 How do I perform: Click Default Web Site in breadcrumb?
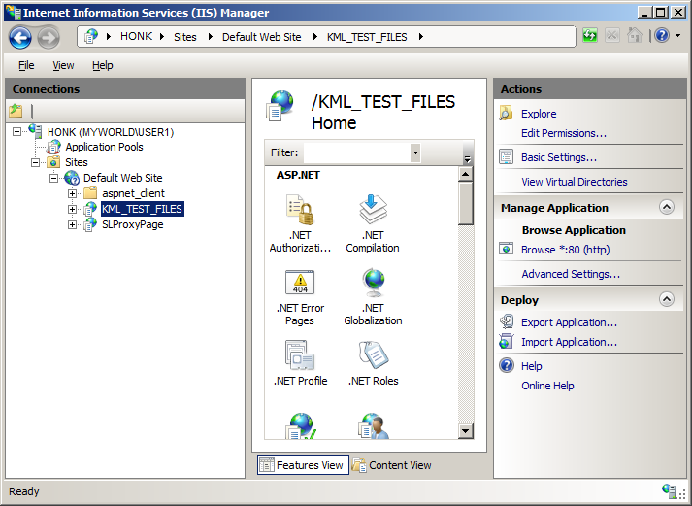coord(261,37)
